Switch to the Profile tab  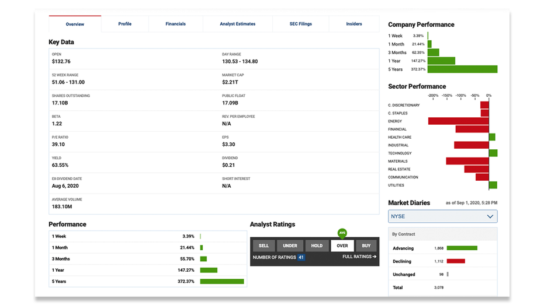[x=124, y=24]
